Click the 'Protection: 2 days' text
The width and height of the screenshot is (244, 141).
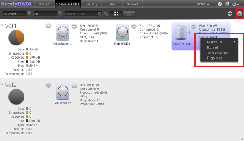click(92, 104)
